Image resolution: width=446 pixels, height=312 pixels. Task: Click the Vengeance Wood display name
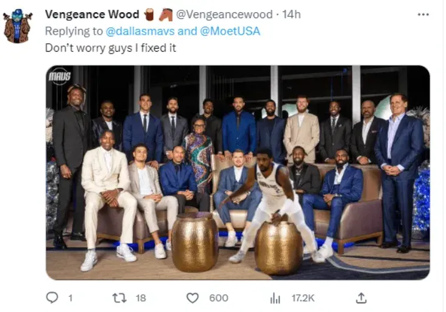click(93, 14)
